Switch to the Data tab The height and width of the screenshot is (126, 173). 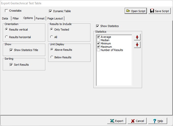click(x=5, y=18)
